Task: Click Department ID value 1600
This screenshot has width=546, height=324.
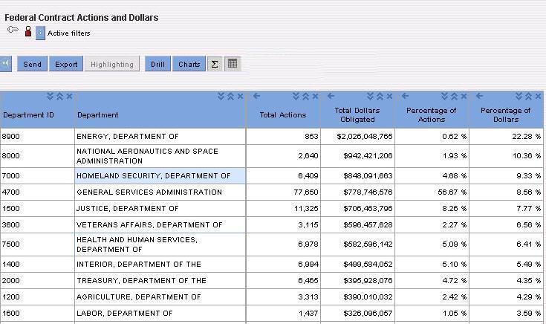Action: coord(11,314)
